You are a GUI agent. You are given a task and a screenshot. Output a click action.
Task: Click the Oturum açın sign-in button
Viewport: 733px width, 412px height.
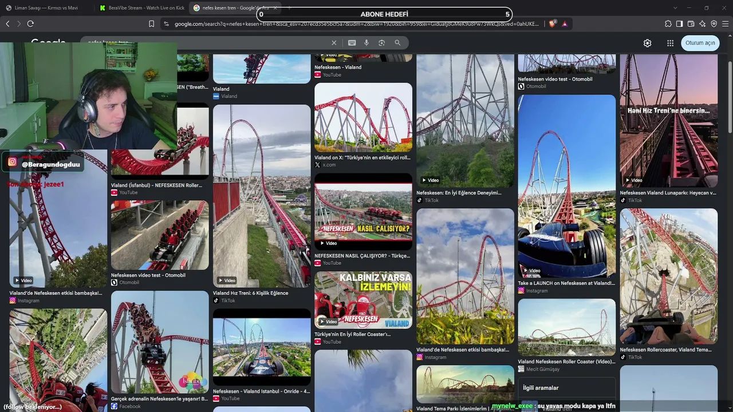click(700, 43)
